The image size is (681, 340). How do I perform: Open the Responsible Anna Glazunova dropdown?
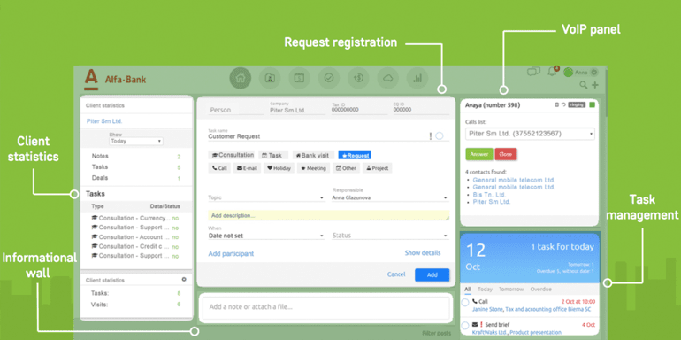(390, 197)
